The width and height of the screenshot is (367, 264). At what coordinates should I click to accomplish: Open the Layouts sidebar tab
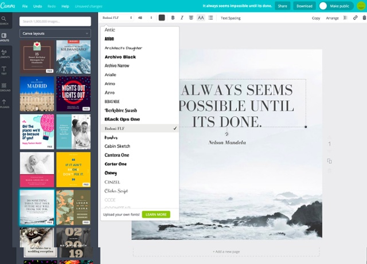coord(4,37)
